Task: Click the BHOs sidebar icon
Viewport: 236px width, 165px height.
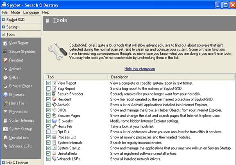Action: (x=5, y=78)
